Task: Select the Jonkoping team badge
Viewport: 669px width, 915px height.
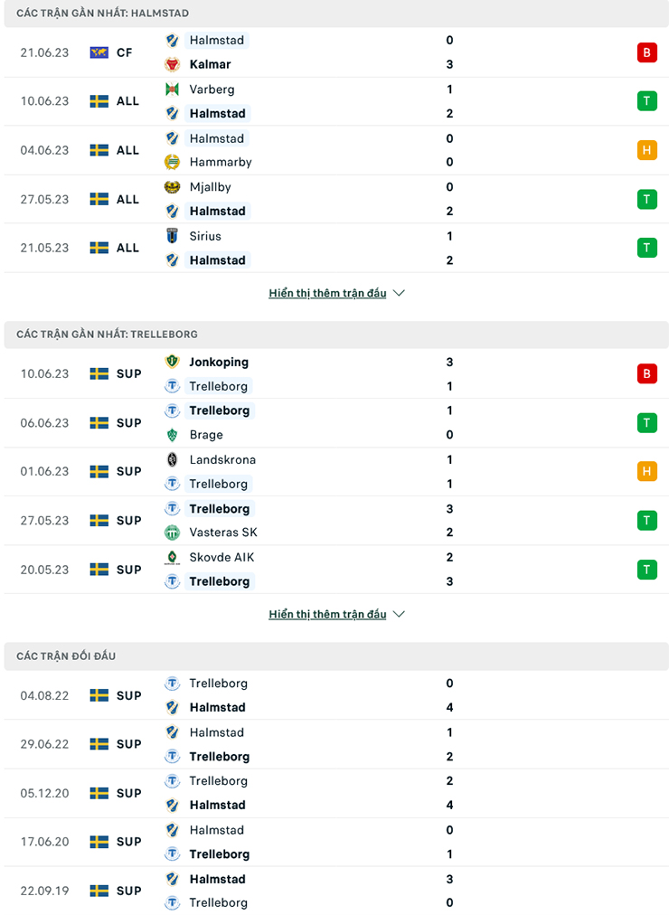Action: click(173, 362)
